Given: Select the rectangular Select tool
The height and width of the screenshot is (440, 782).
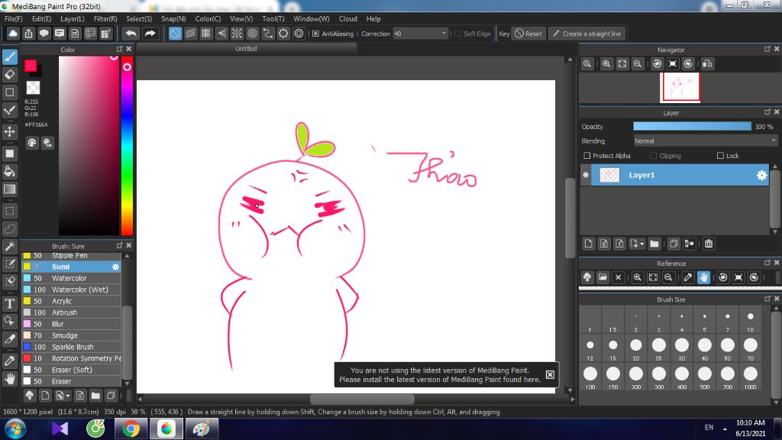Looking at the screenshot, I should [10, 211].
